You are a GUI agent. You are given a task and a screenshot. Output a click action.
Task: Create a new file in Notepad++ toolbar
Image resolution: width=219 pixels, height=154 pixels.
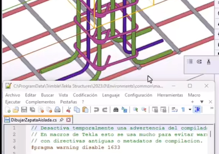(8, 110)
